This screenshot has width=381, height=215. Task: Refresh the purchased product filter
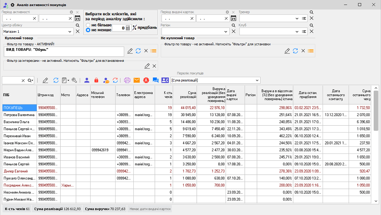138,51
